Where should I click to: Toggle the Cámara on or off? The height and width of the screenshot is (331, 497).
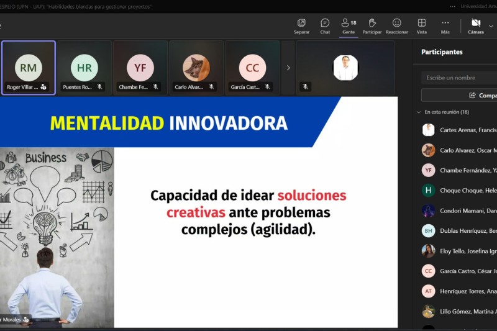(475, 26)
